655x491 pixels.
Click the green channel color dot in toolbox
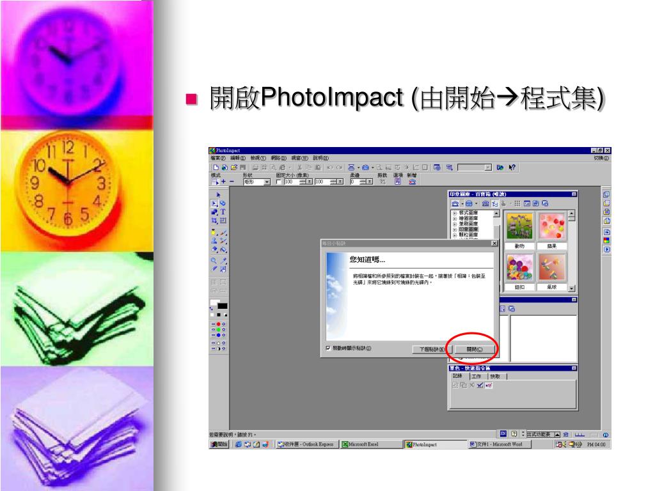(219, 329)
